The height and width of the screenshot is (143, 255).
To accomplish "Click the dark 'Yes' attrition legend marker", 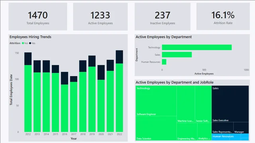I will pos(30,43).
